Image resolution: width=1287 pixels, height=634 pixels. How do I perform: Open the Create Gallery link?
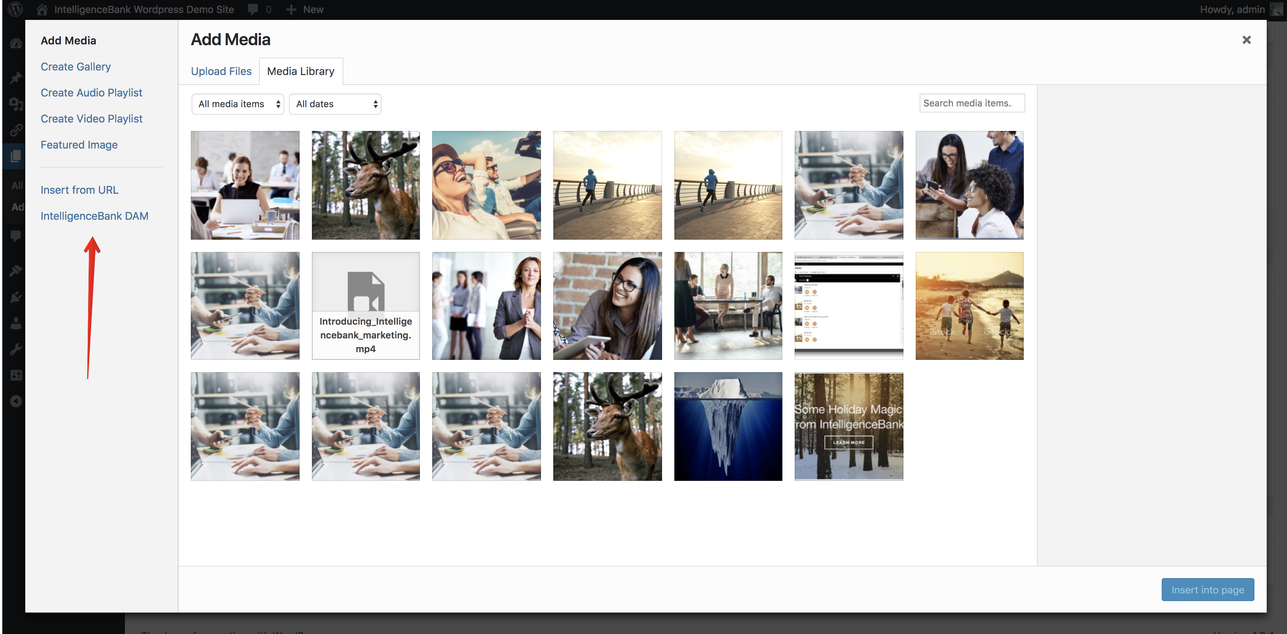click(75, 67)
